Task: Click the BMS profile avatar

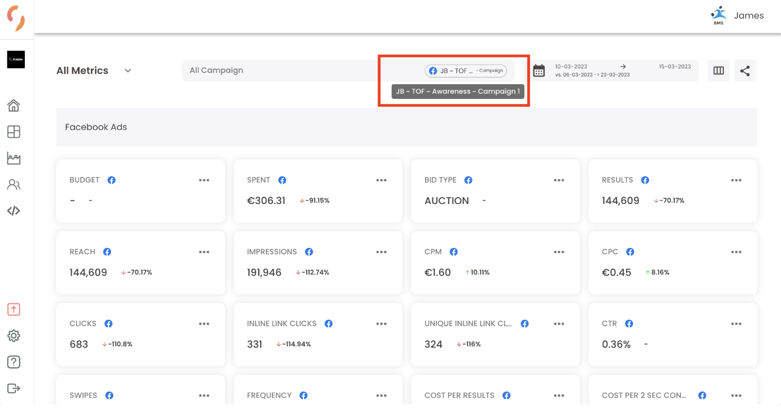Action: tap(718, 16)
